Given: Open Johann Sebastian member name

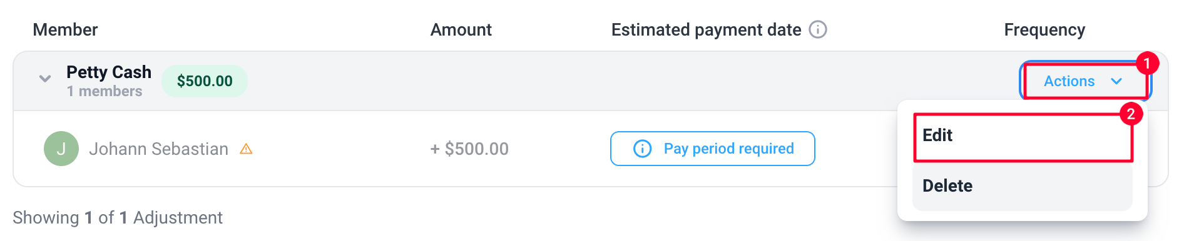Looking at the screenshot, I should pyautogui.click(x=158, y=149).
